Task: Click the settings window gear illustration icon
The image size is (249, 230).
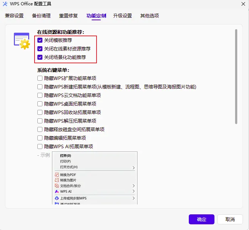Action: (x=22, y=41)
